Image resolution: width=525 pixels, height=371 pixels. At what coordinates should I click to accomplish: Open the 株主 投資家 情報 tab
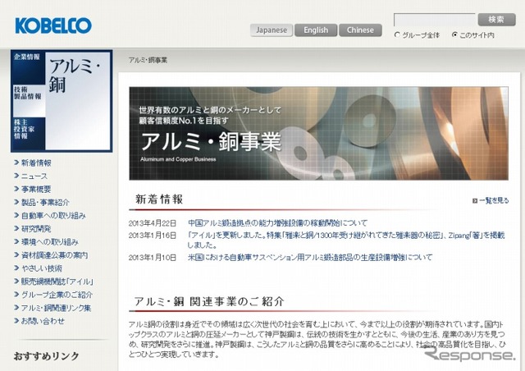29,134
